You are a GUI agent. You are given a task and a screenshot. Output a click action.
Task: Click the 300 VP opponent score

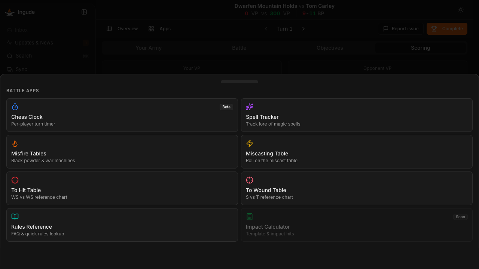point(280,13)
